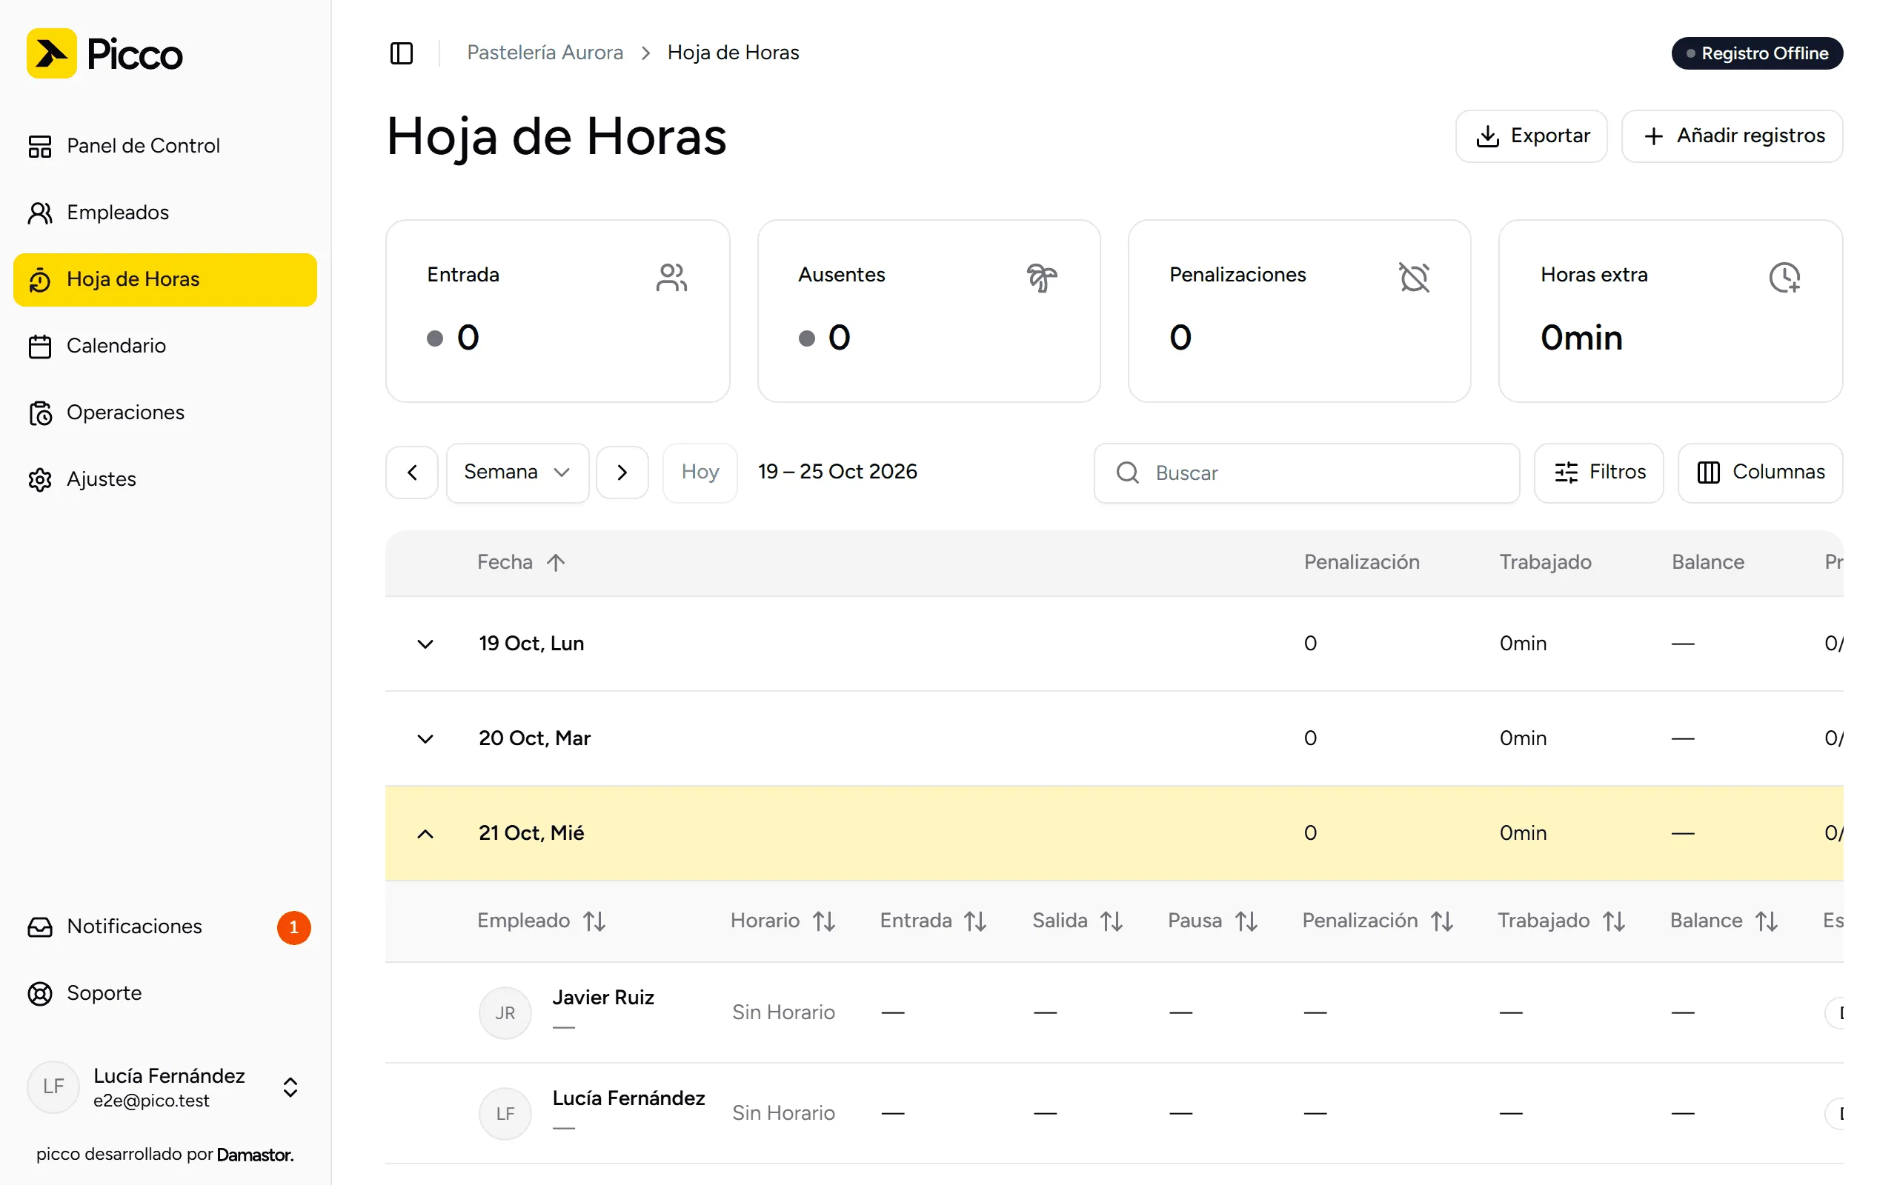Click the Ausentes palm tree icon

[1042, 278]
